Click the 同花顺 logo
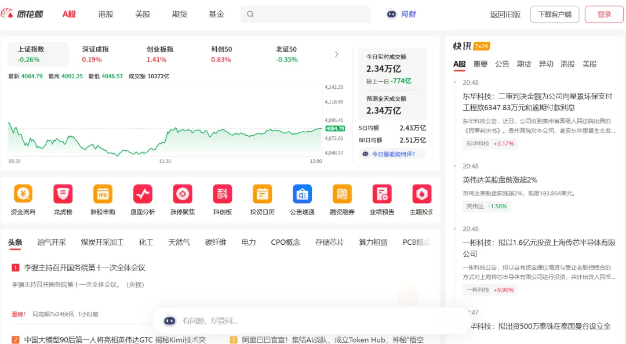 point(22,14)
